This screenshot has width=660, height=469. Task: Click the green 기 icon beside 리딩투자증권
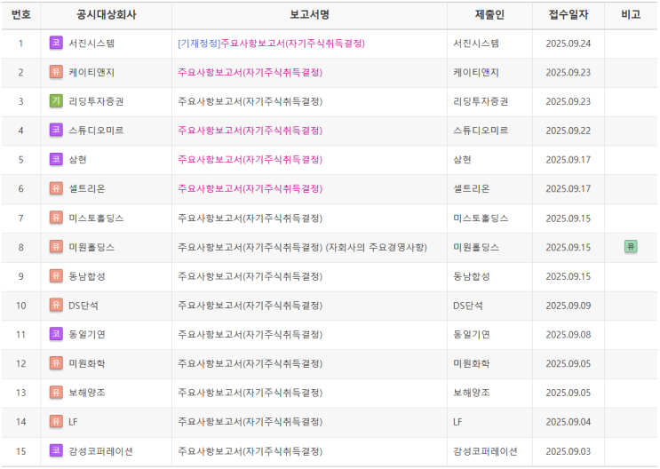click(56, 101)
